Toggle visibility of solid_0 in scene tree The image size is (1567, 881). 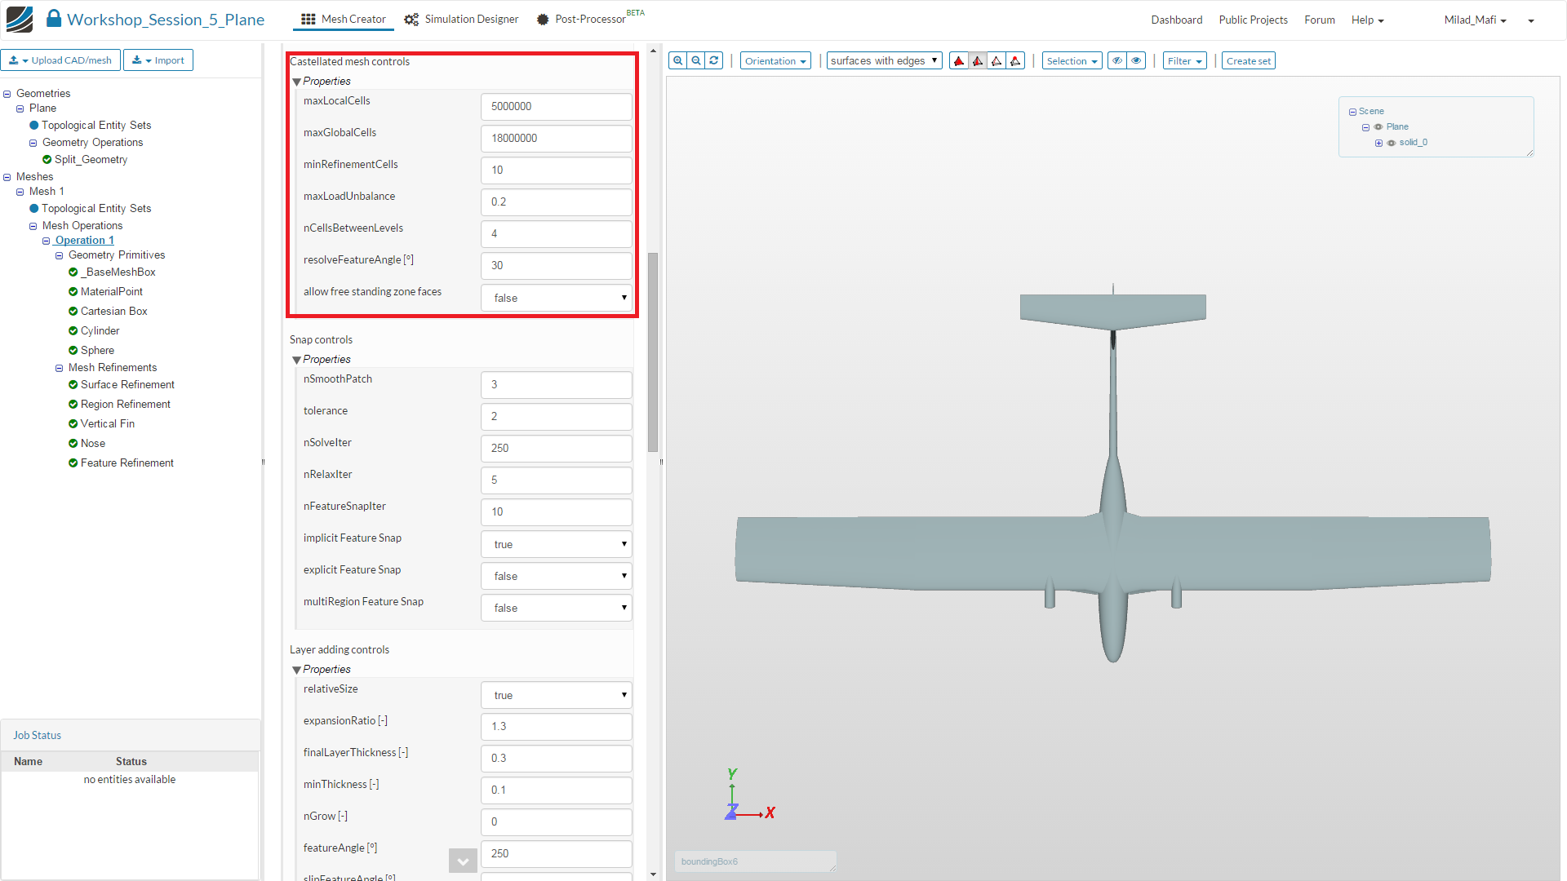[x=1392, y=143]
